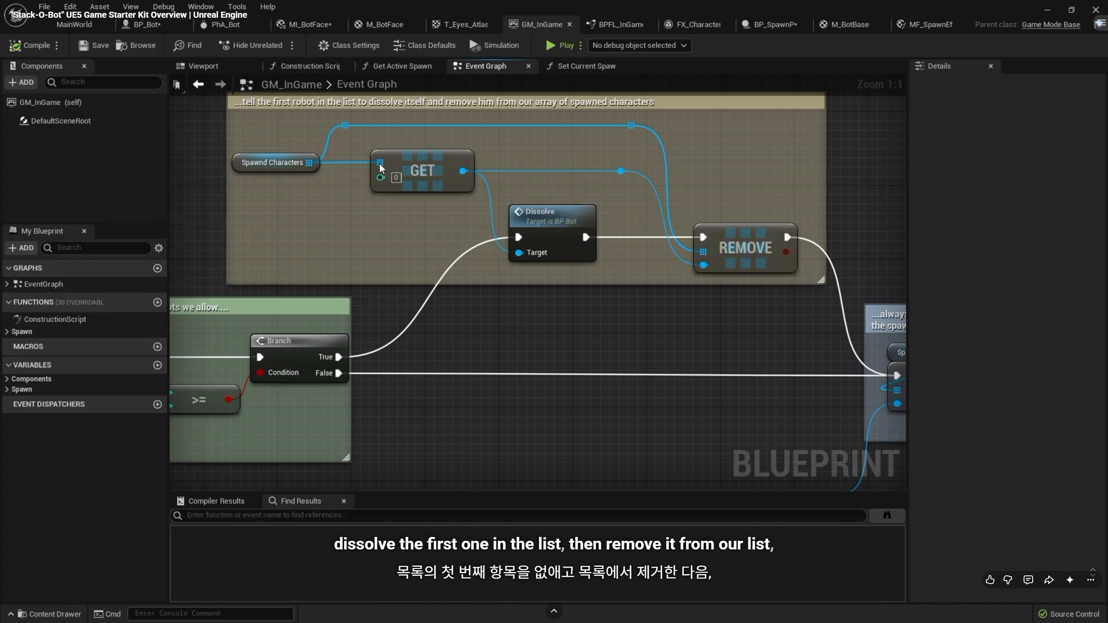
Task: Add a new function plus icon
Action: pos(158,302)
